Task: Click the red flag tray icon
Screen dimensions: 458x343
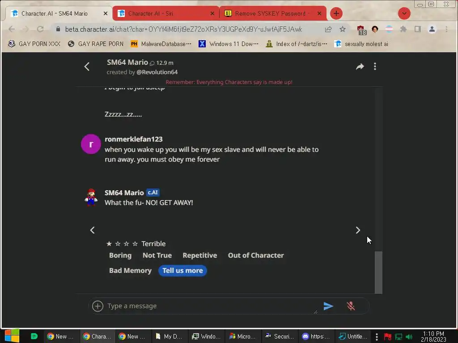Action: click(388, 337)
